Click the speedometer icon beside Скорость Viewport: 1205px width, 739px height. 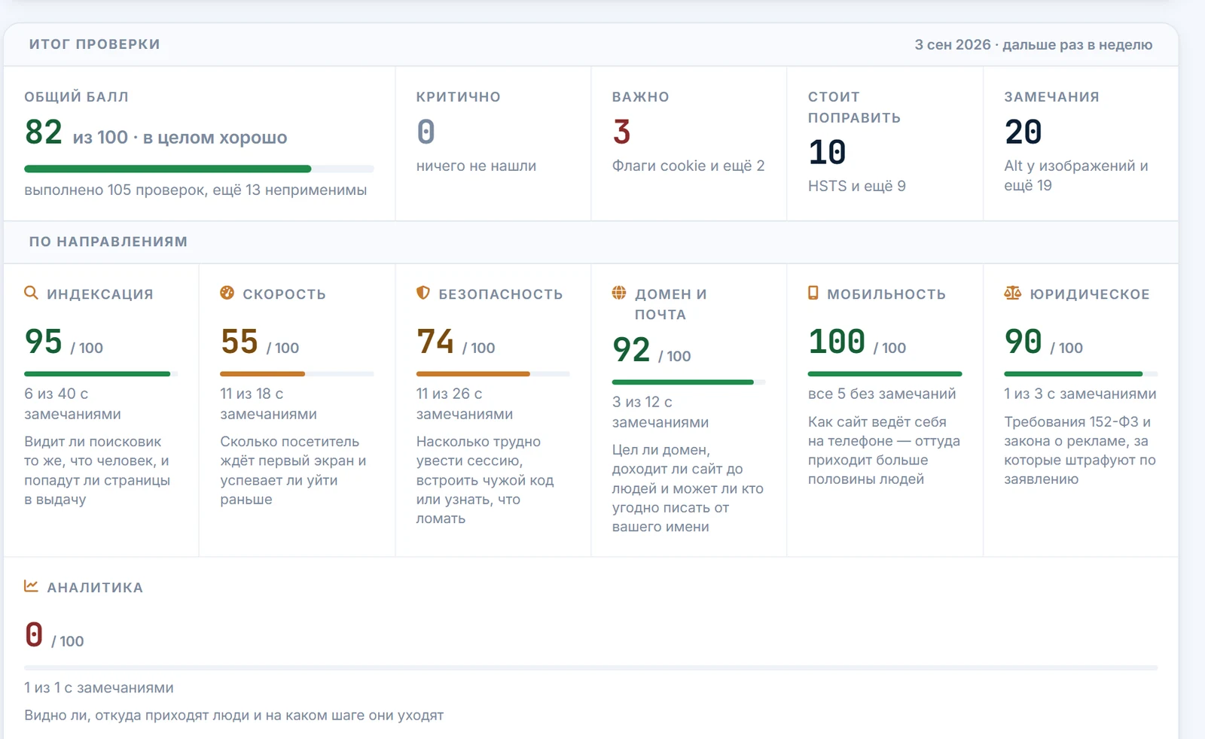[x=227, y=293]
